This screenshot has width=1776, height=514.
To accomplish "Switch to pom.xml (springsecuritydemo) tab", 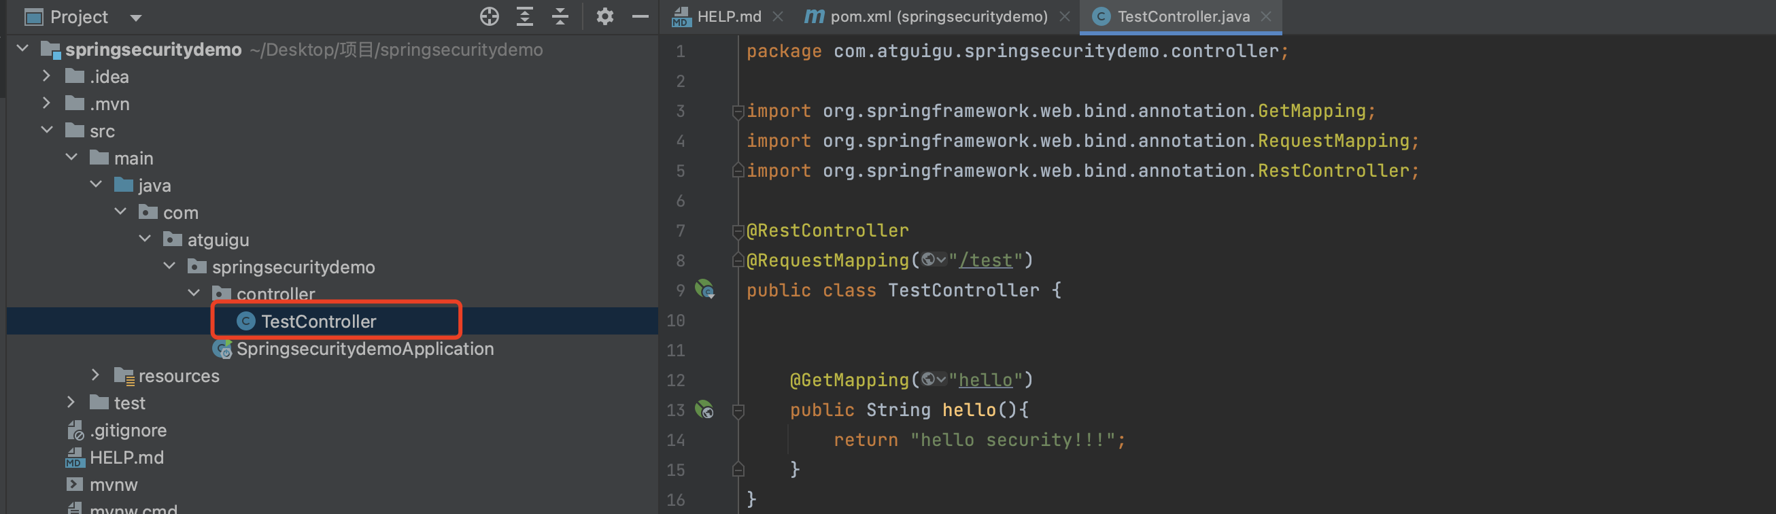I will 938,16.
